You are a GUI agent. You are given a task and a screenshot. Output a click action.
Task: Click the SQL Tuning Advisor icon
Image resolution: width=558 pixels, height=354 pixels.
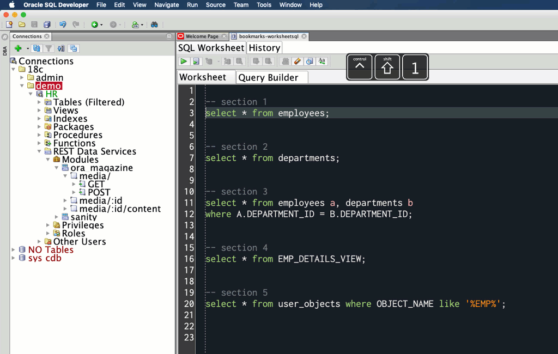[x=240, y=61]
